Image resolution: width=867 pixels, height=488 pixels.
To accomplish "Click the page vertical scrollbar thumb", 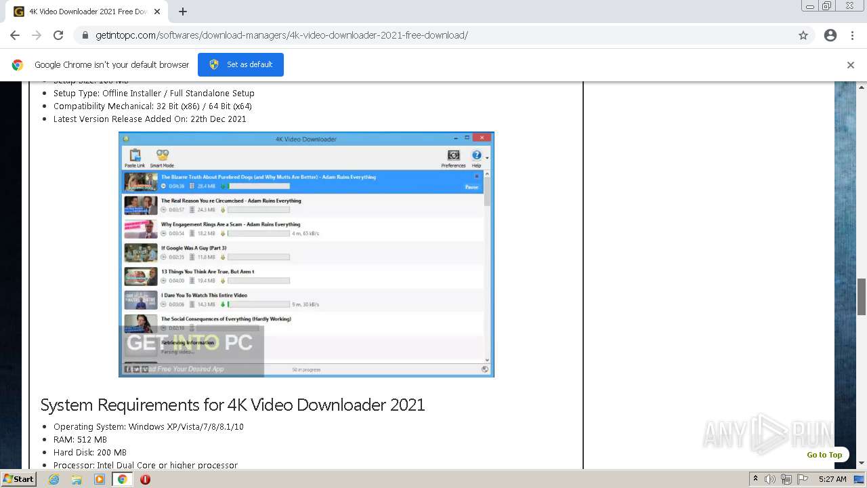I will (862, 297).
